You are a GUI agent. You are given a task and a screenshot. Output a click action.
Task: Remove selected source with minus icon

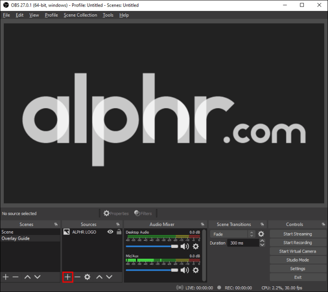77,277
